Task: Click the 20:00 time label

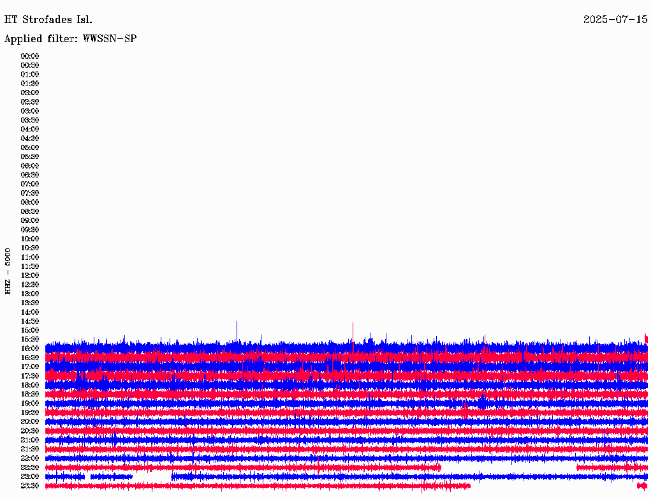Action: click(x=30, y=422)
